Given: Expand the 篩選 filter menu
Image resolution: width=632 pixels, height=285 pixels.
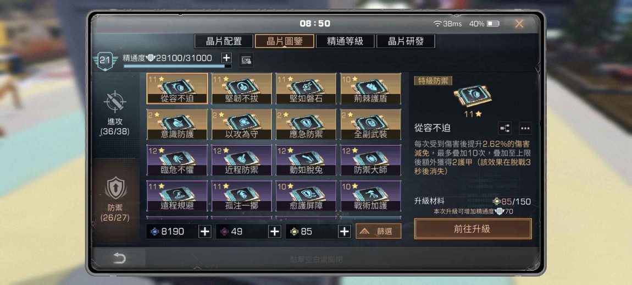Looking at the screenshot, I should pyautogui.click(x=379, y=231).
